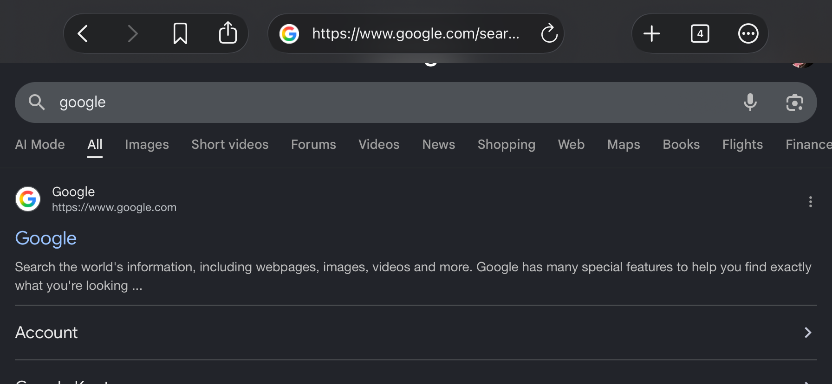Go back to the previous page
Image resolution: width=832 pixels, height=384 pixels.
tap(83, 33)
